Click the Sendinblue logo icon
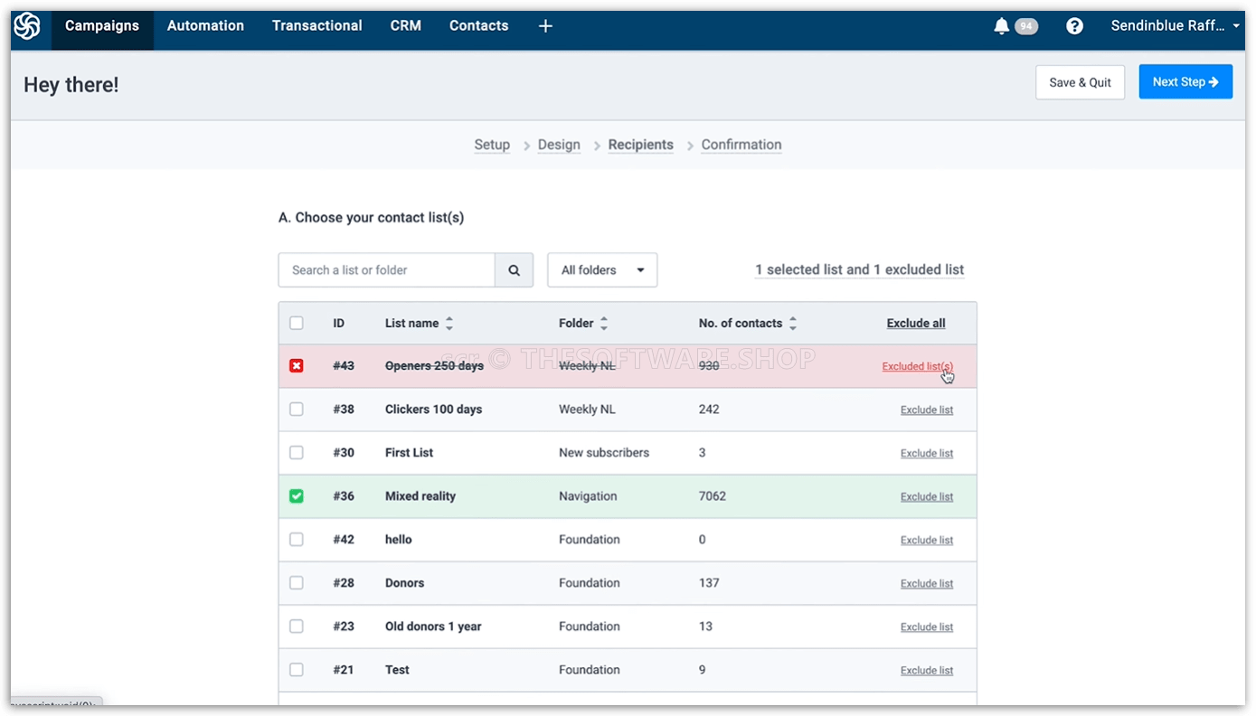Screen dimensions: 1256x716 click(27, 26)
